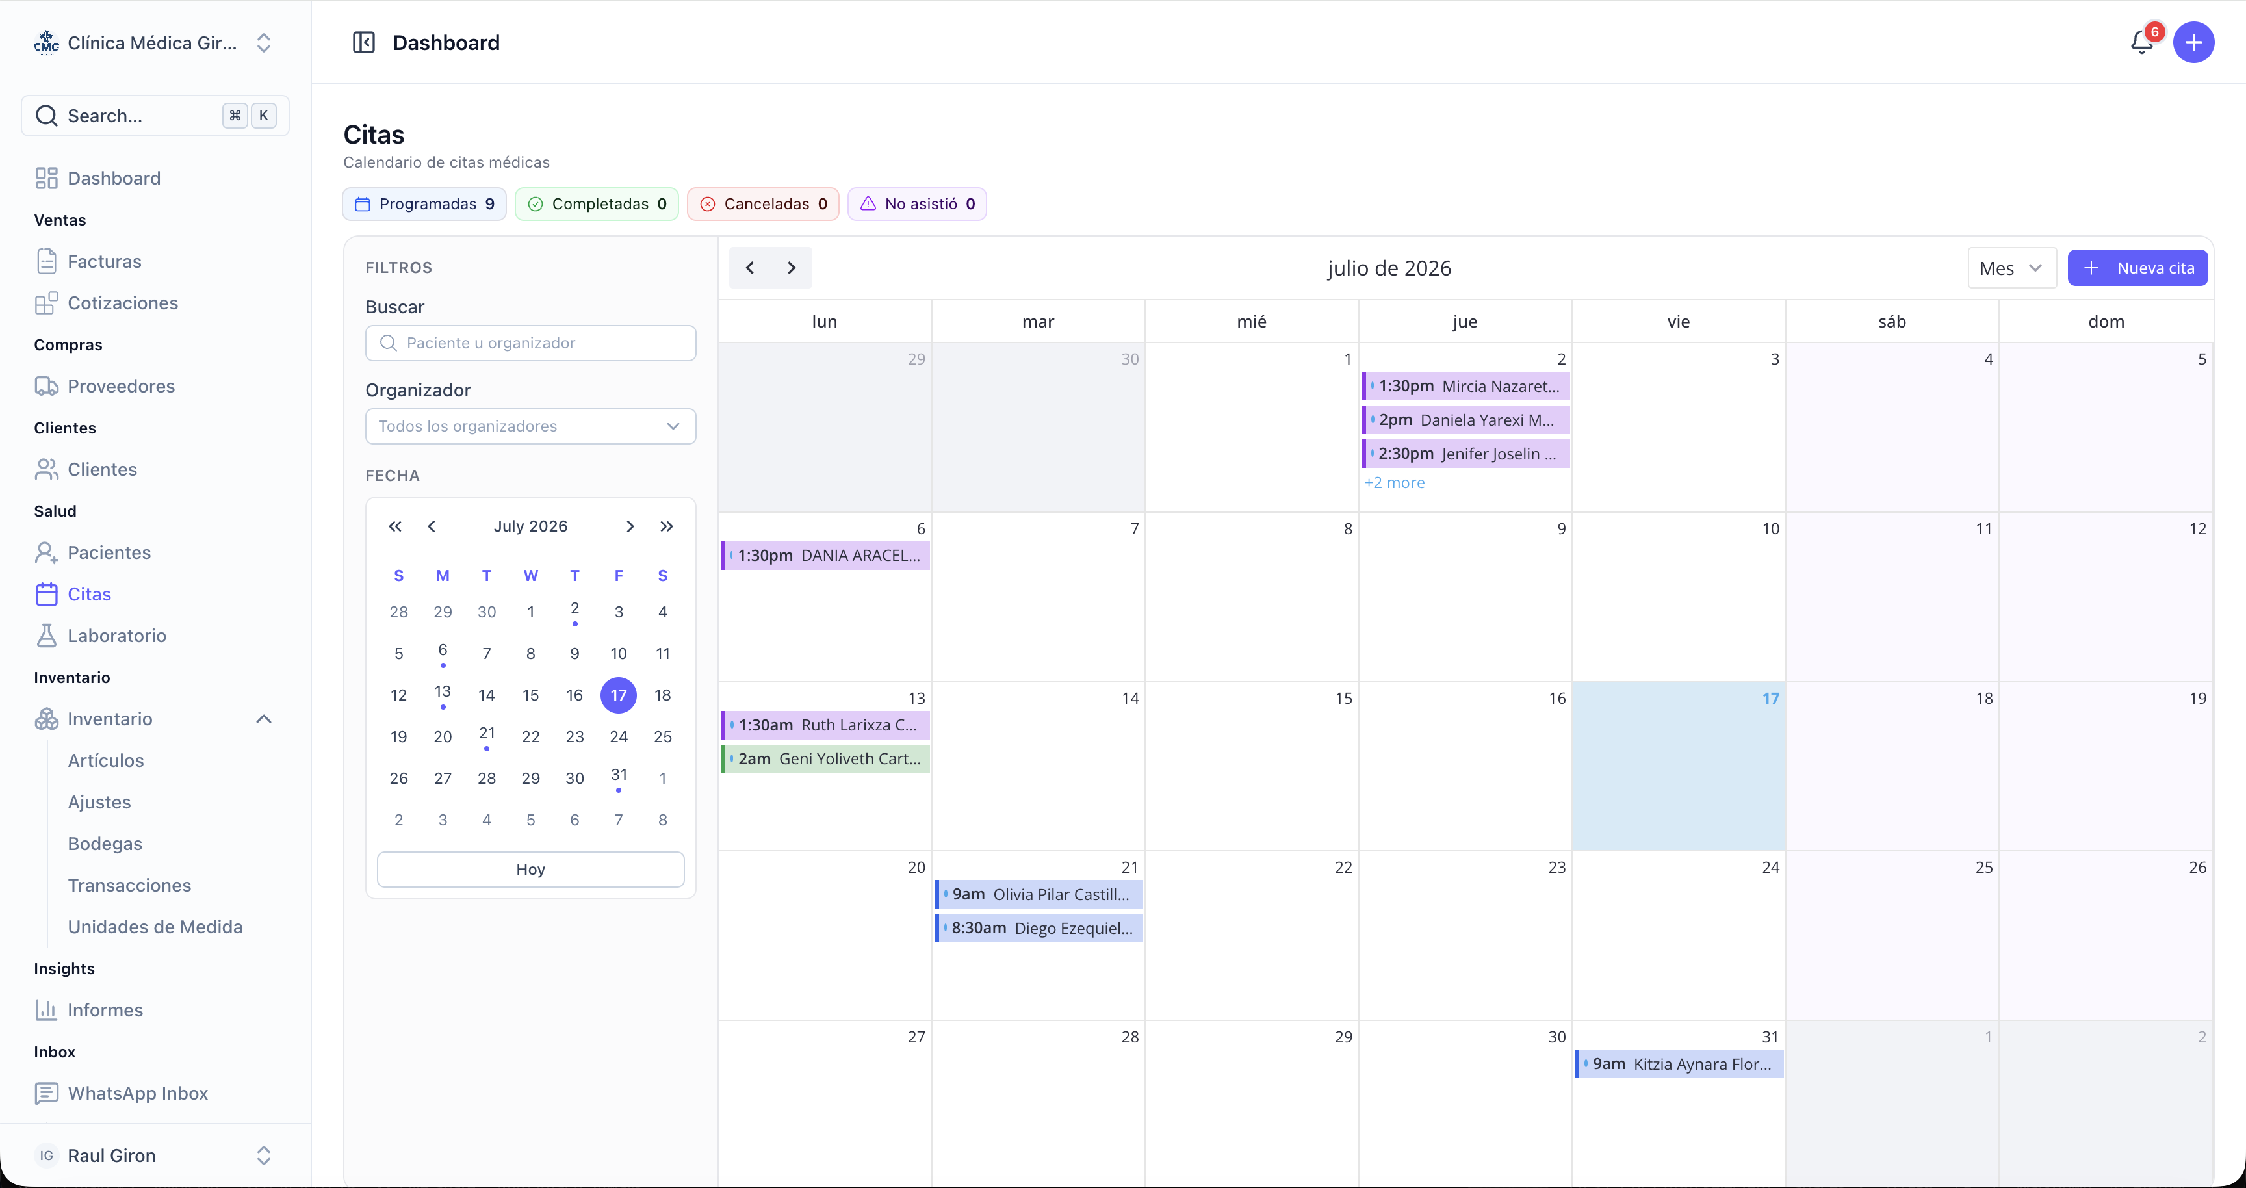Open Transacciones under Inventario
The height and width of the screenshot is (1188, 2246).
(x=129, y=886)
